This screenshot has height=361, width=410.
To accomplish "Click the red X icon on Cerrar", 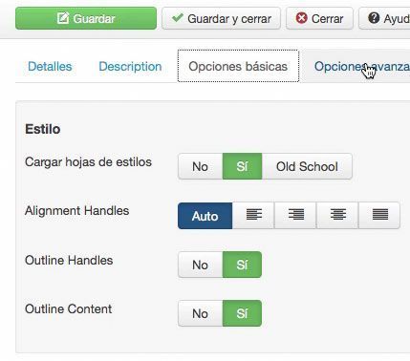I will [301, 18].
